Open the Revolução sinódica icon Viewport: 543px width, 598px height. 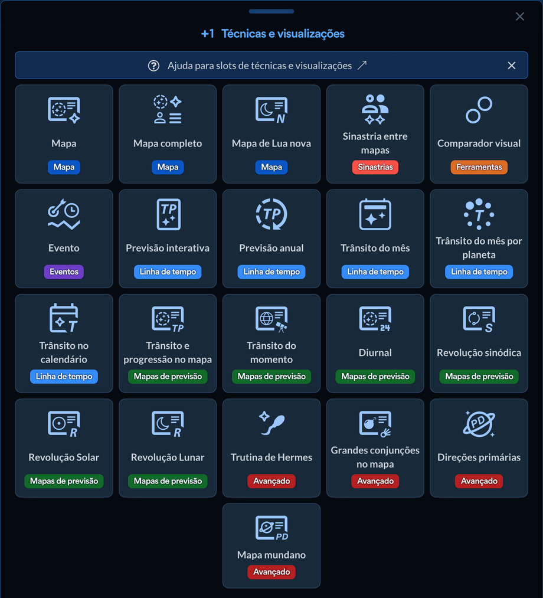(x=479, y=319)
